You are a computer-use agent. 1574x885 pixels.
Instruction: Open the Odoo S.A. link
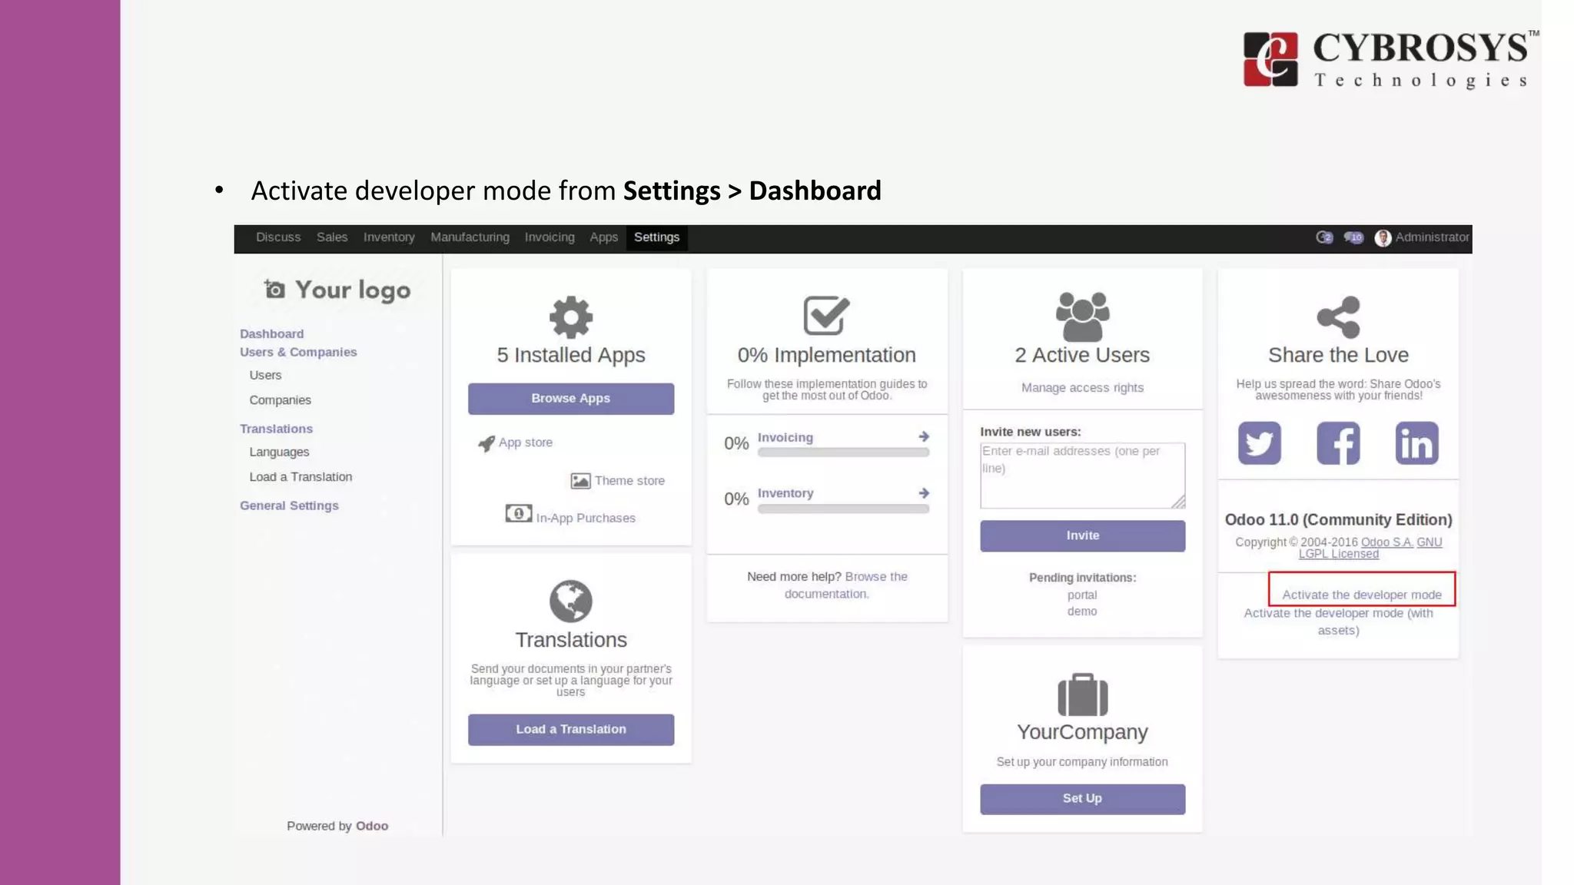pyautogui.click(x=1386, y=542)
